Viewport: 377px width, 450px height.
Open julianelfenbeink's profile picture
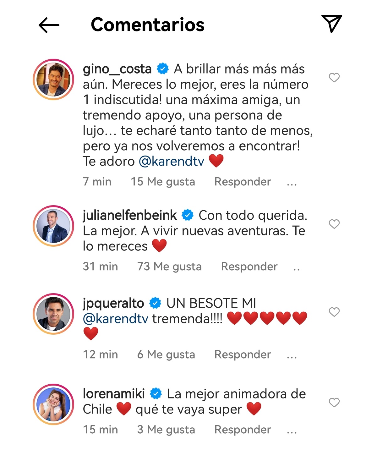click(x=53, y=226)
